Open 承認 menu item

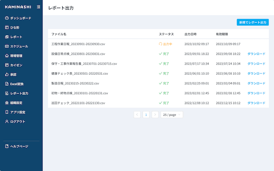click(x=13, y=75)
